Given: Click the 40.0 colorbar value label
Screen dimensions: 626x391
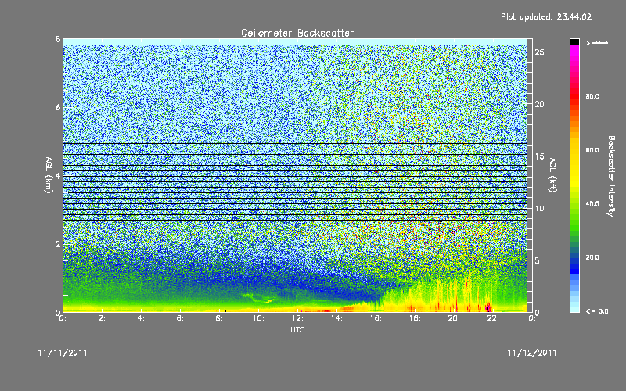Looking at the screenshot, I should tap(592, 204).
